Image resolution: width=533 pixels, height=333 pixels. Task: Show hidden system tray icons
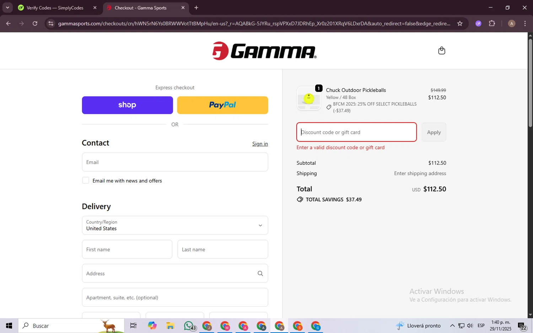452,326
